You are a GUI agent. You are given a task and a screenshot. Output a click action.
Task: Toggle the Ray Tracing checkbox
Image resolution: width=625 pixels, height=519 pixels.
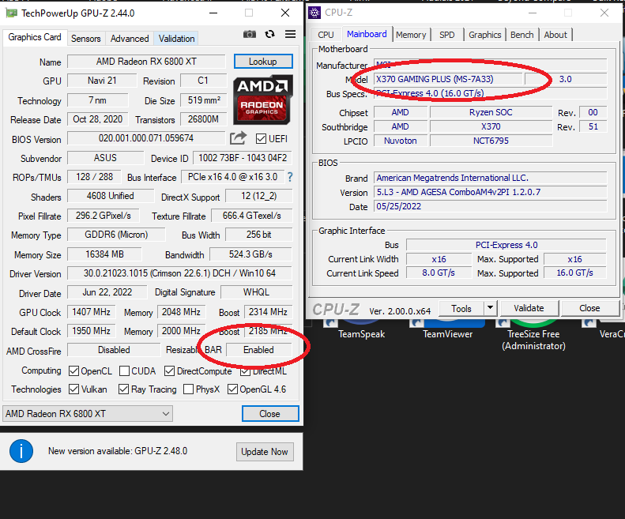(x=123, y=389)
